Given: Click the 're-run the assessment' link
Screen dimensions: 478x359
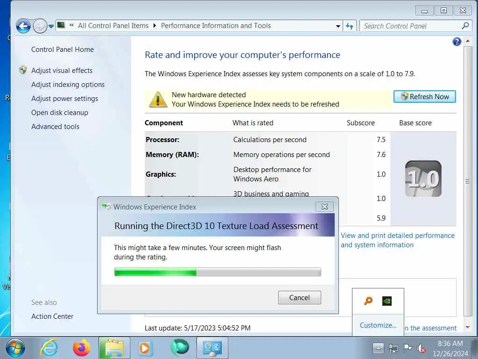Looking at the screenshot, I should pos(430,328).
